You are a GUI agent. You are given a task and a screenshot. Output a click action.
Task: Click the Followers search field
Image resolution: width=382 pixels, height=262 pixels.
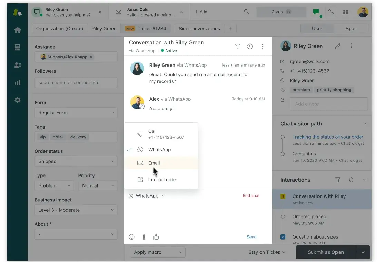(x=76, y=83)
